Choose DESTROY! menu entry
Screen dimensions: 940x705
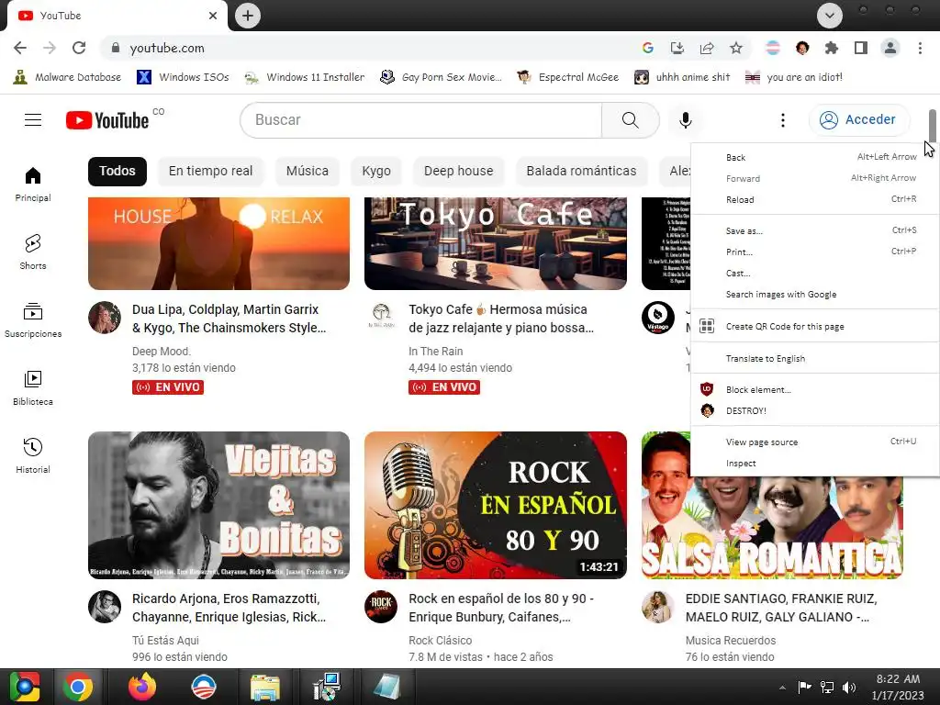pyautogui.click(x=815, y=410)
